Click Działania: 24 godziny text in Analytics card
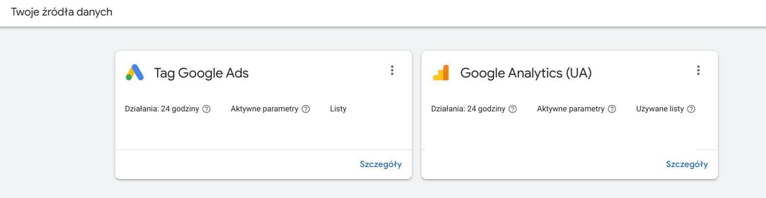Image resolution: width=766 pixels, height=198 pixels. coord(468,109)
